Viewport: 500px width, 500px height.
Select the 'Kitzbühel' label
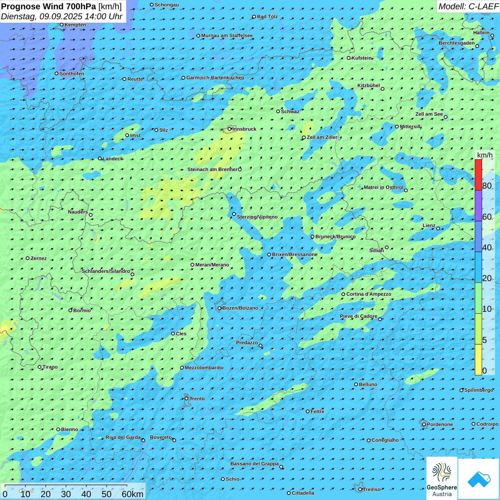point(369,85)
